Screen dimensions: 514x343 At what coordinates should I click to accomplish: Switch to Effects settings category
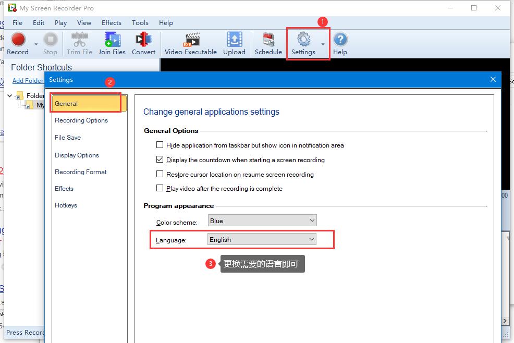pos(64,189)
